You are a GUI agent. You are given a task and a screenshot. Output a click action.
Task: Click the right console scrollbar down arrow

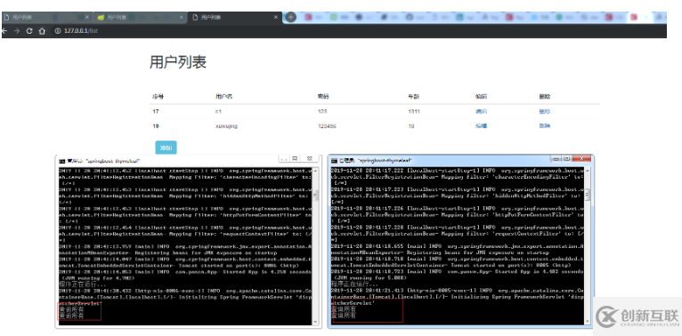point(588,322)
